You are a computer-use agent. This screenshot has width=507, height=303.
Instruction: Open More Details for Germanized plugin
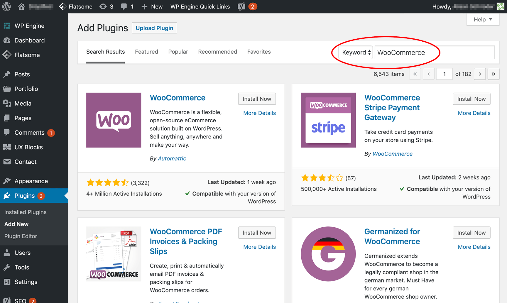tap(474, 247)
